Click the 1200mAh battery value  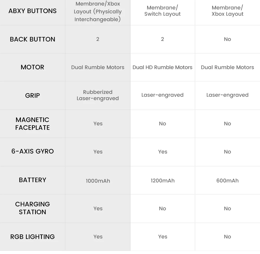click(x=162, y=180)
